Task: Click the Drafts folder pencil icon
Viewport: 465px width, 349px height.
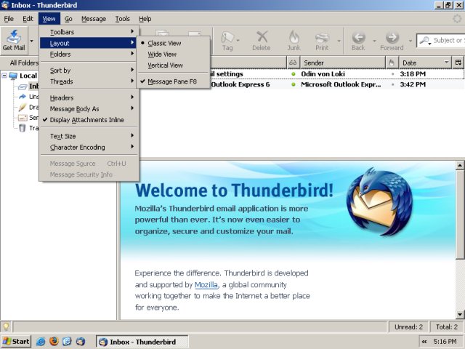Action: pos(23,107)
